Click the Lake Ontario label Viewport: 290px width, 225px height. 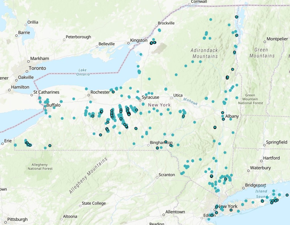83,72
